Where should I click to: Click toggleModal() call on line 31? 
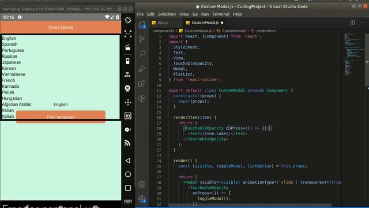tap(214, 199)
